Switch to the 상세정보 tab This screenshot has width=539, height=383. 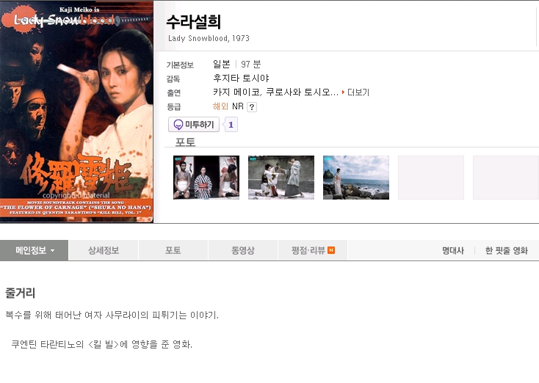(104, 250)
